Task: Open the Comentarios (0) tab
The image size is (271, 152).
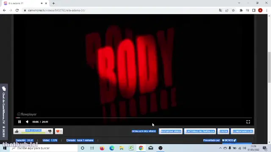Action: 243,131
